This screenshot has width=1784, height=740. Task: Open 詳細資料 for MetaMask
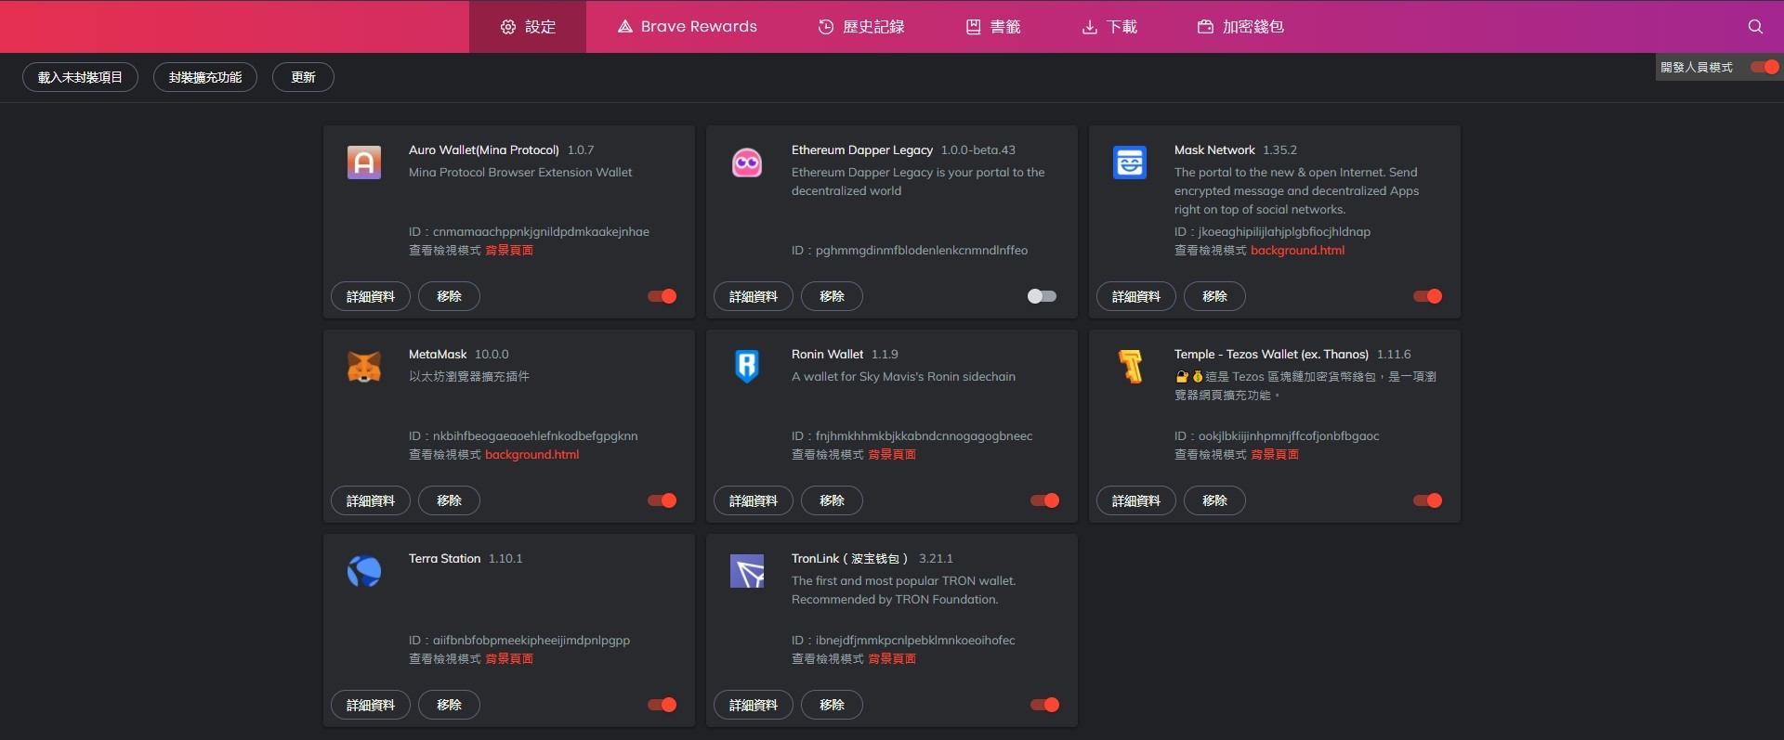coord(371,500)
